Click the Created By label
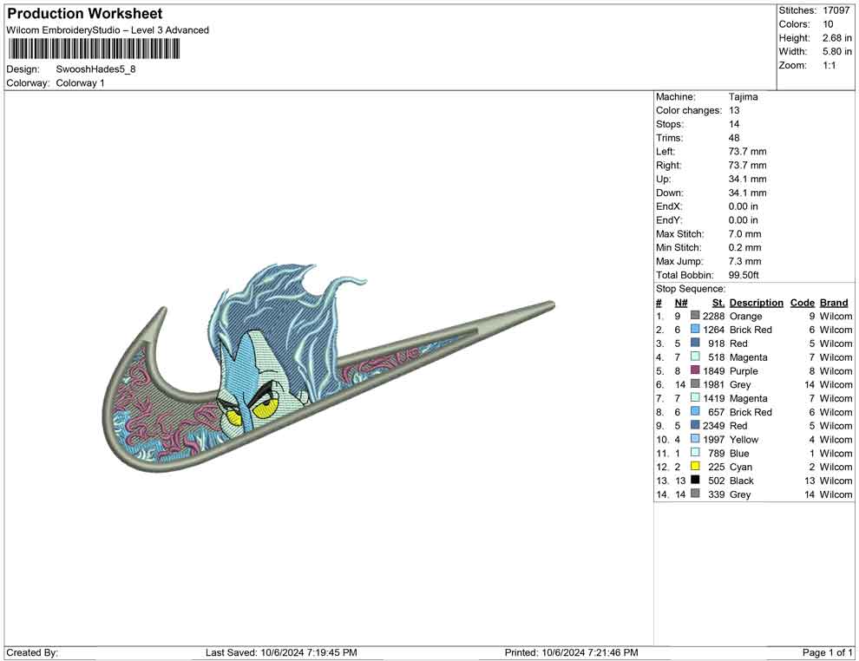The height and width of the screenshot is (661, 859). tap(32, 652)
